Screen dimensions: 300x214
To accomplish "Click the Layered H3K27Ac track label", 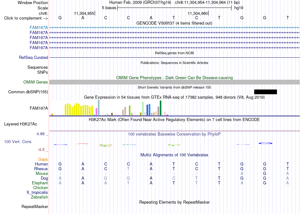I will (21, 124).
